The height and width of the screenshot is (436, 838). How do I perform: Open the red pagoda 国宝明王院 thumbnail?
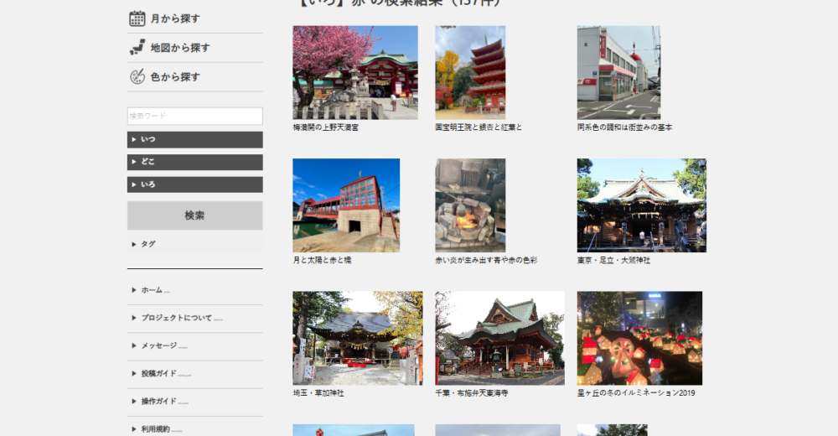[470, 72]
